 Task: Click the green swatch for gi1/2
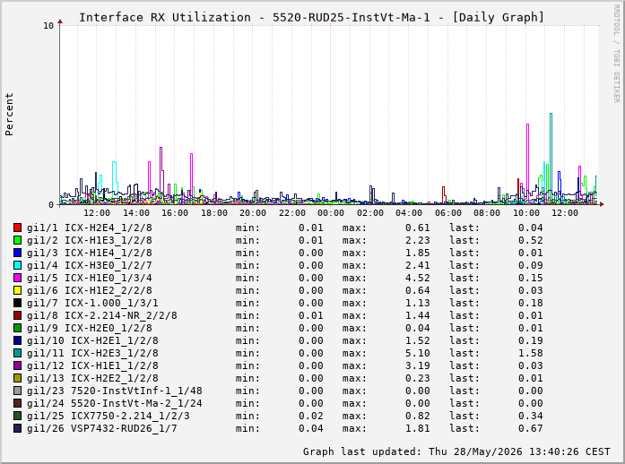(x=17, y=240)
